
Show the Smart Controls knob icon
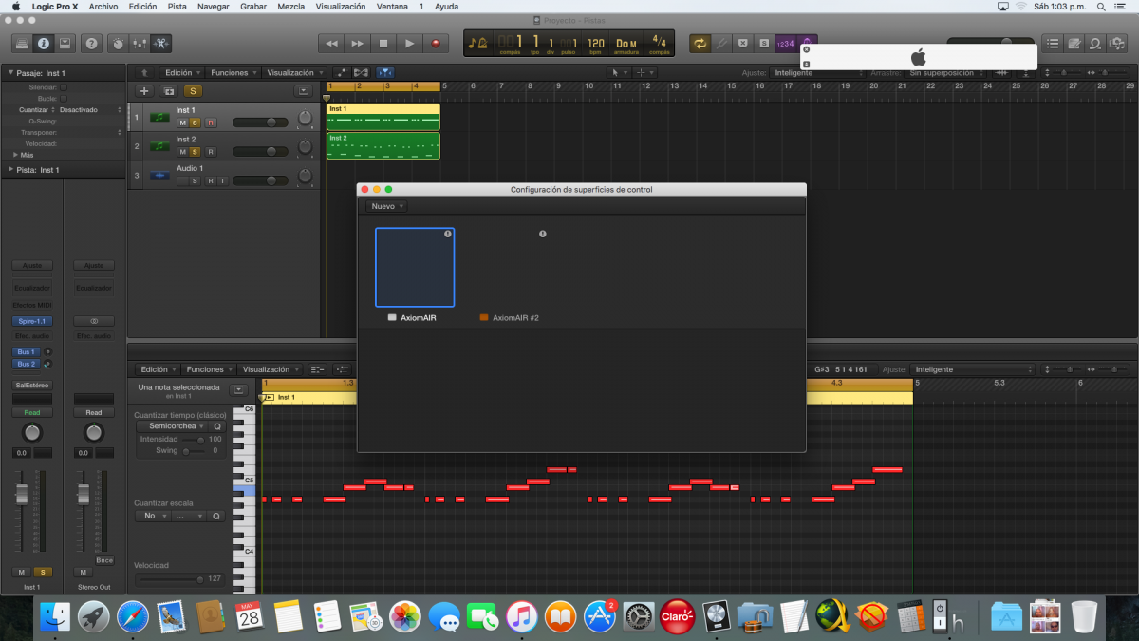(118, 43)
